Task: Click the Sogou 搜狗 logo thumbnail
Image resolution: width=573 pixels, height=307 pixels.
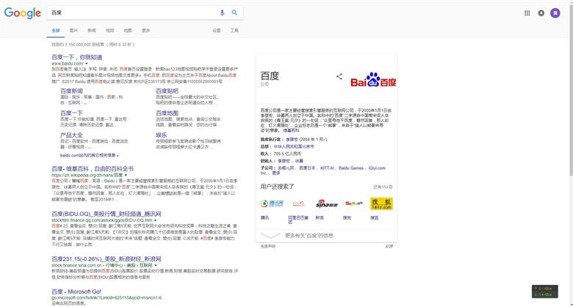Action: click(x=354, y=203)
